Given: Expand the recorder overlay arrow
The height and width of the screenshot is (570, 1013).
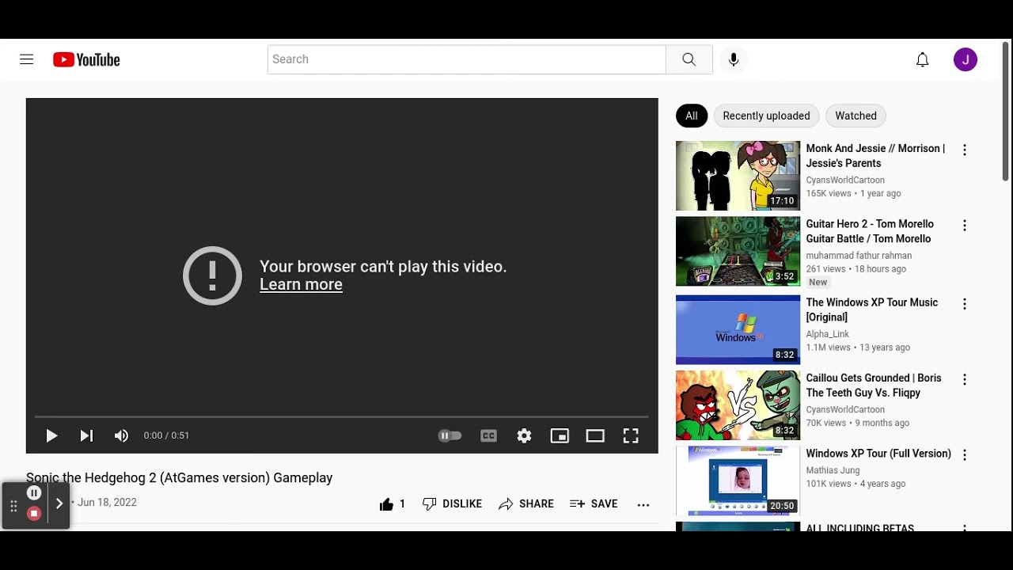Looking at the screenshot, I should (x=59, y=503).
